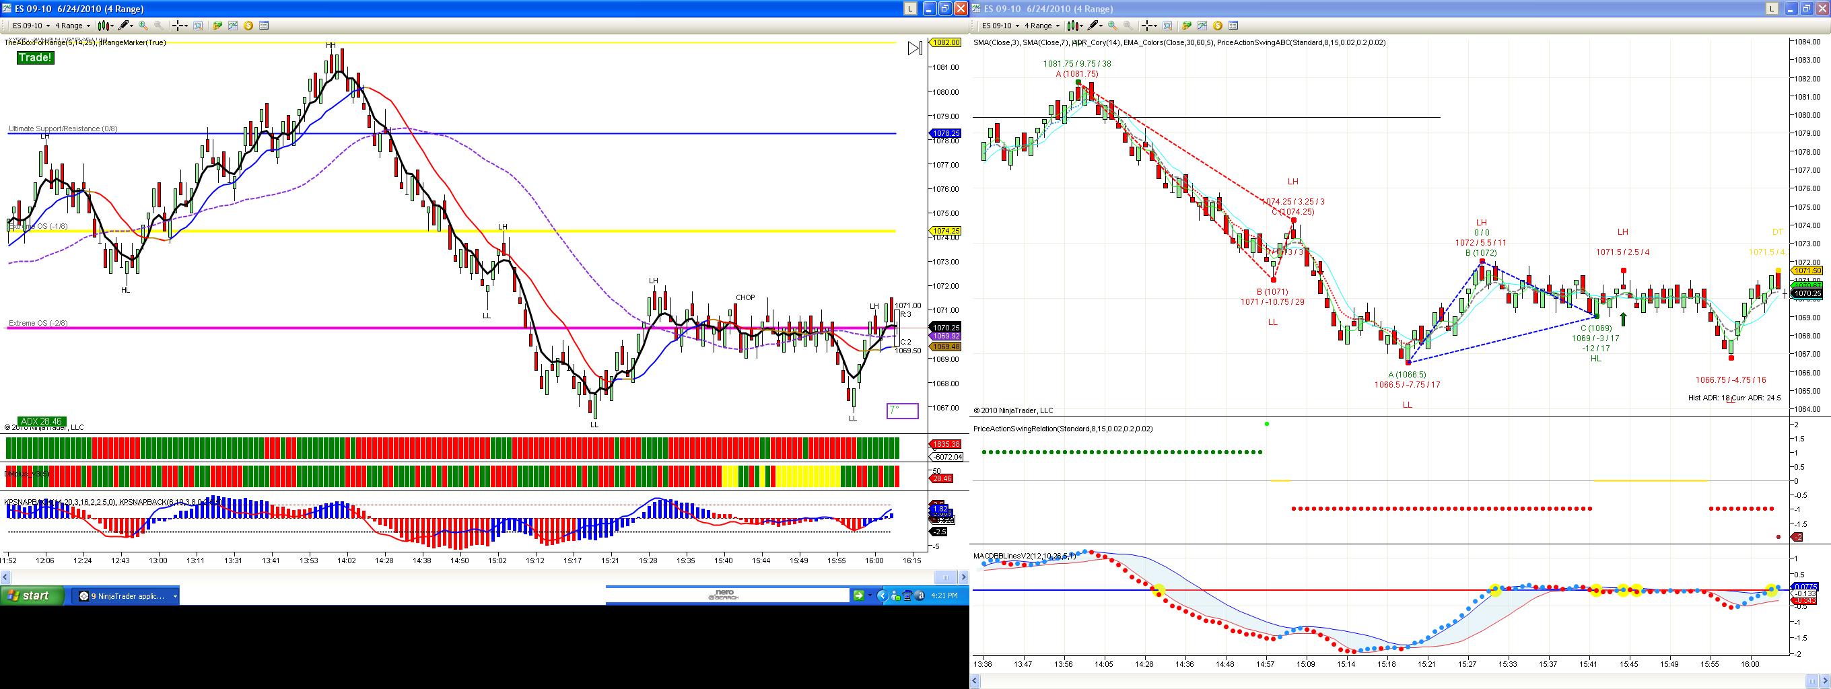Open the drawing tools pen icon in right chart
The width and height of the screenshot is (1831, 689).
[x=1093, y=26]
